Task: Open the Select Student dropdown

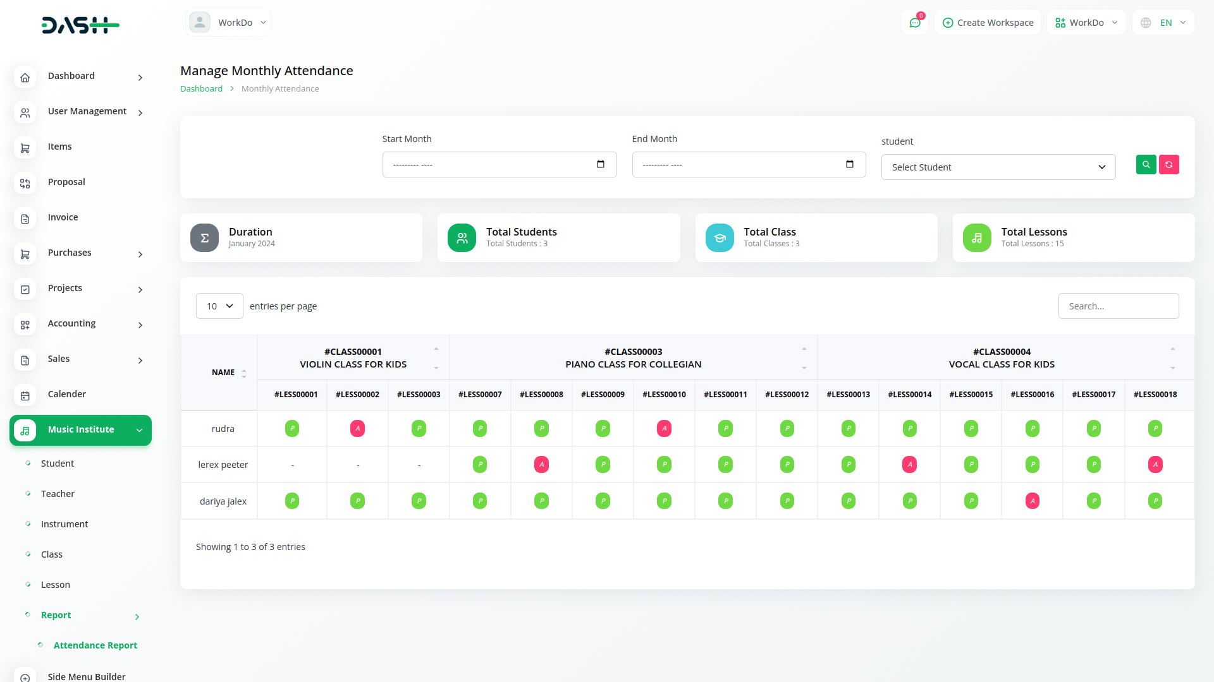Action: (x=998, y=167)
